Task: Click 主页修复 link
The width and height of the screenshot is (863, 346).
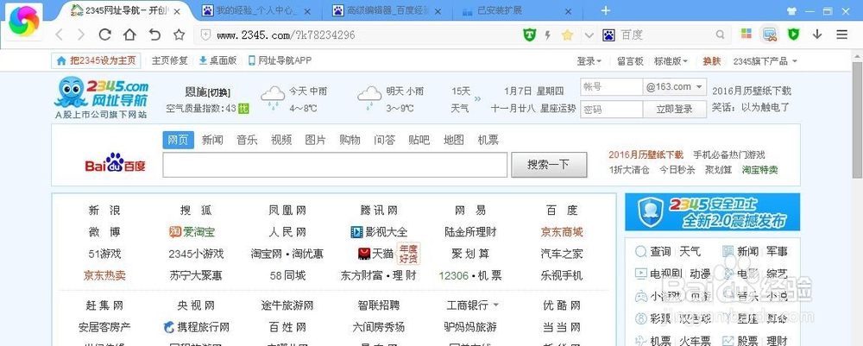Action: (169, 60)
